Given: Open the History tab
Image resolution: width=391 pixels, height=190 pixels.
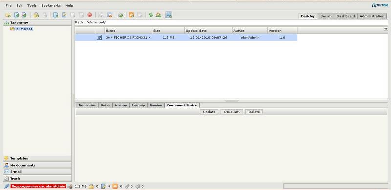Looking at the screenshot, I should pos(121,105).
